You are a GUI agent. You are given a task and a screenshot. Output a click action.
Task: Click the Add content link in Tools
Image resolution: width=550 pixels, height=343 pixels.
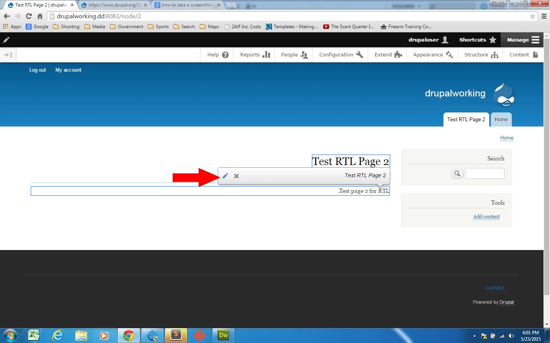(486, 216)
